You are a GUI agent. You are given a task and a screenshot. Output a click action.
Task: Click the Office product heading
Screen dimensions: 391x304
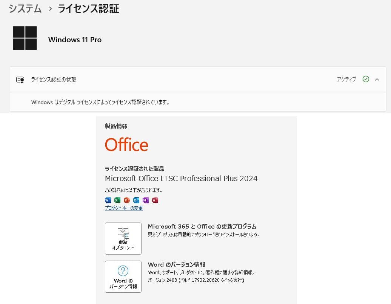coord(126,144)
